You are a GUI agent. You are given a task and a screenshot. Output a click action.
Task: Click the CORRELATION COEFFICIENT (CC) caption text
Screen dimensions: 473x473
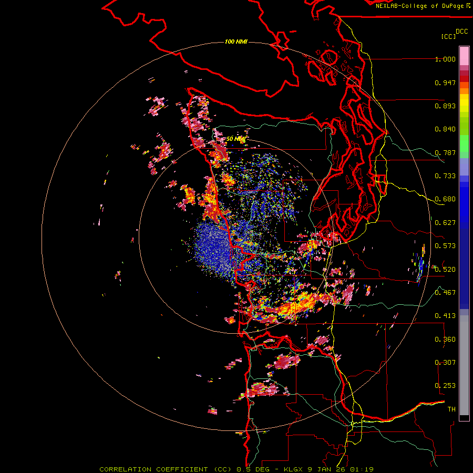tap(166, 469)
